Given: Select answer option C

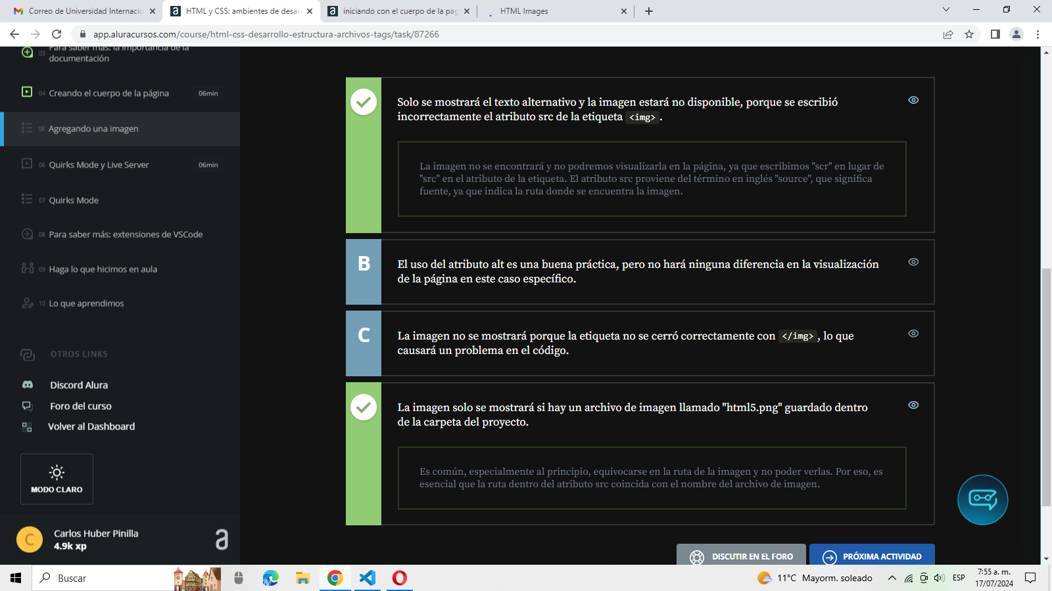Looking at the screenshot, I should (364, 343).
